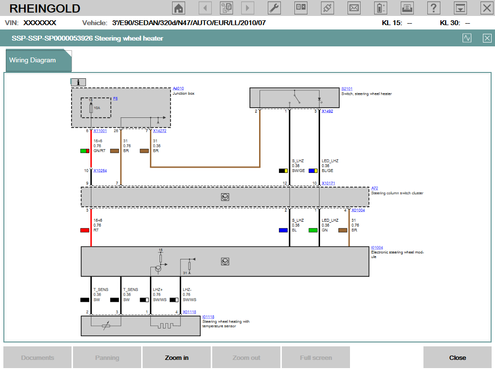The height and width of the screenshot is (371, 495).
Task: Click the Close button at bottom
Action: [x=457, y=357]
